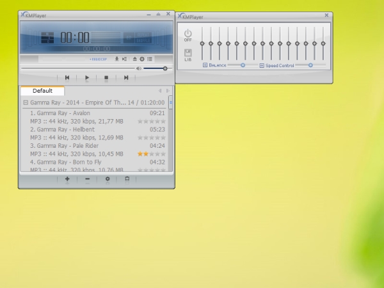Image resolution: width=384 pixels, height=288 pixels.
Task: Open playlist options gear at bottom
Action: 108,179
